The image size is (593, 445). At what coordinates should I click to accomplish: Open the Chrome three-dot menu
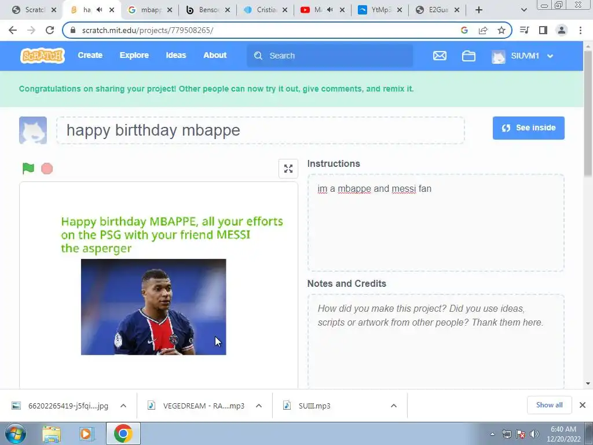pyautogui.click(x=580, y=30)
